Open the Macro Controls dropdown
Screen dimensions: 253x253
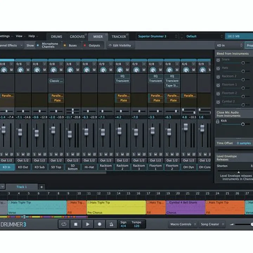pos(183,224)
